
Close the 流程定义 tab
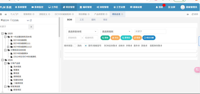click(49, 14)
